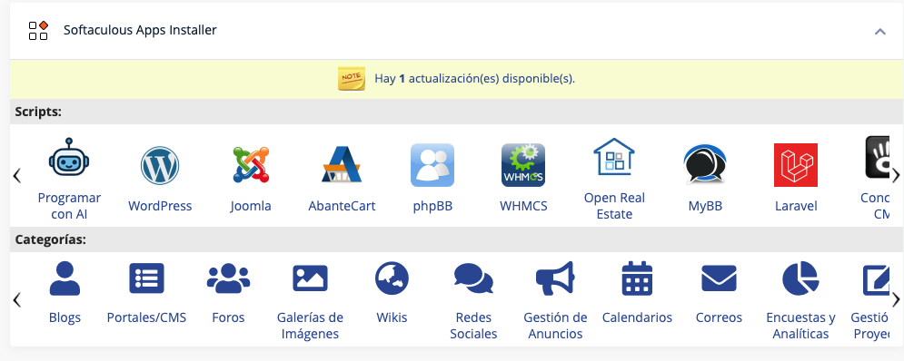Show next categories with right arrow
Image resolution: width=904 pixels, height=361 pixels.
click(895, 299)
